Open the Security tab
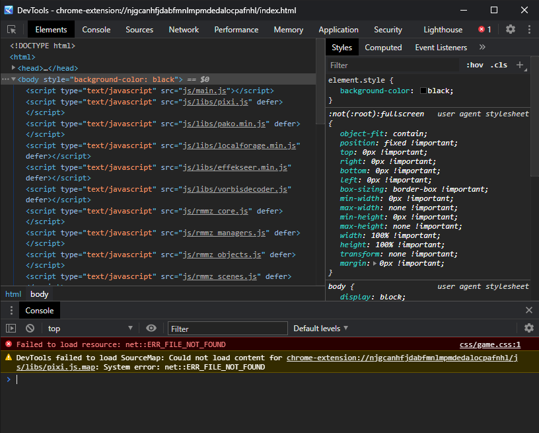The image size is (539, 433). click(388, 30)
